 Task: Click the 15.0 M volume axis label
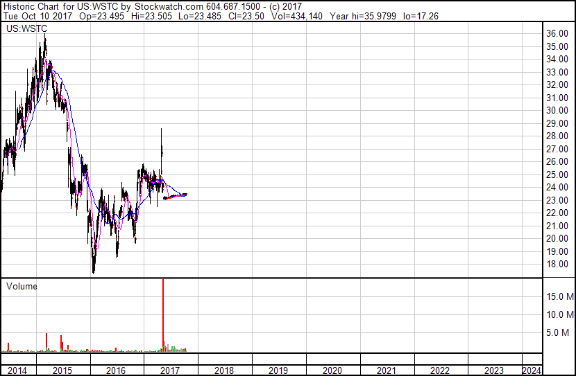point(560,296)
